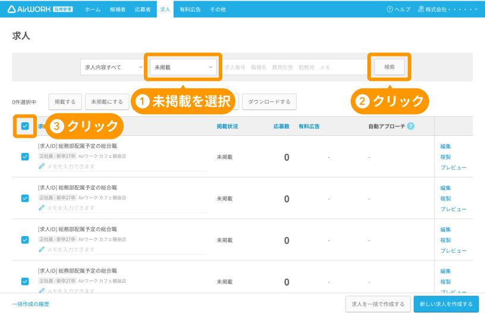Click プレビュー link in the first job row
The height and width of the screenshot is (315, 485).
tap(453, 167)
